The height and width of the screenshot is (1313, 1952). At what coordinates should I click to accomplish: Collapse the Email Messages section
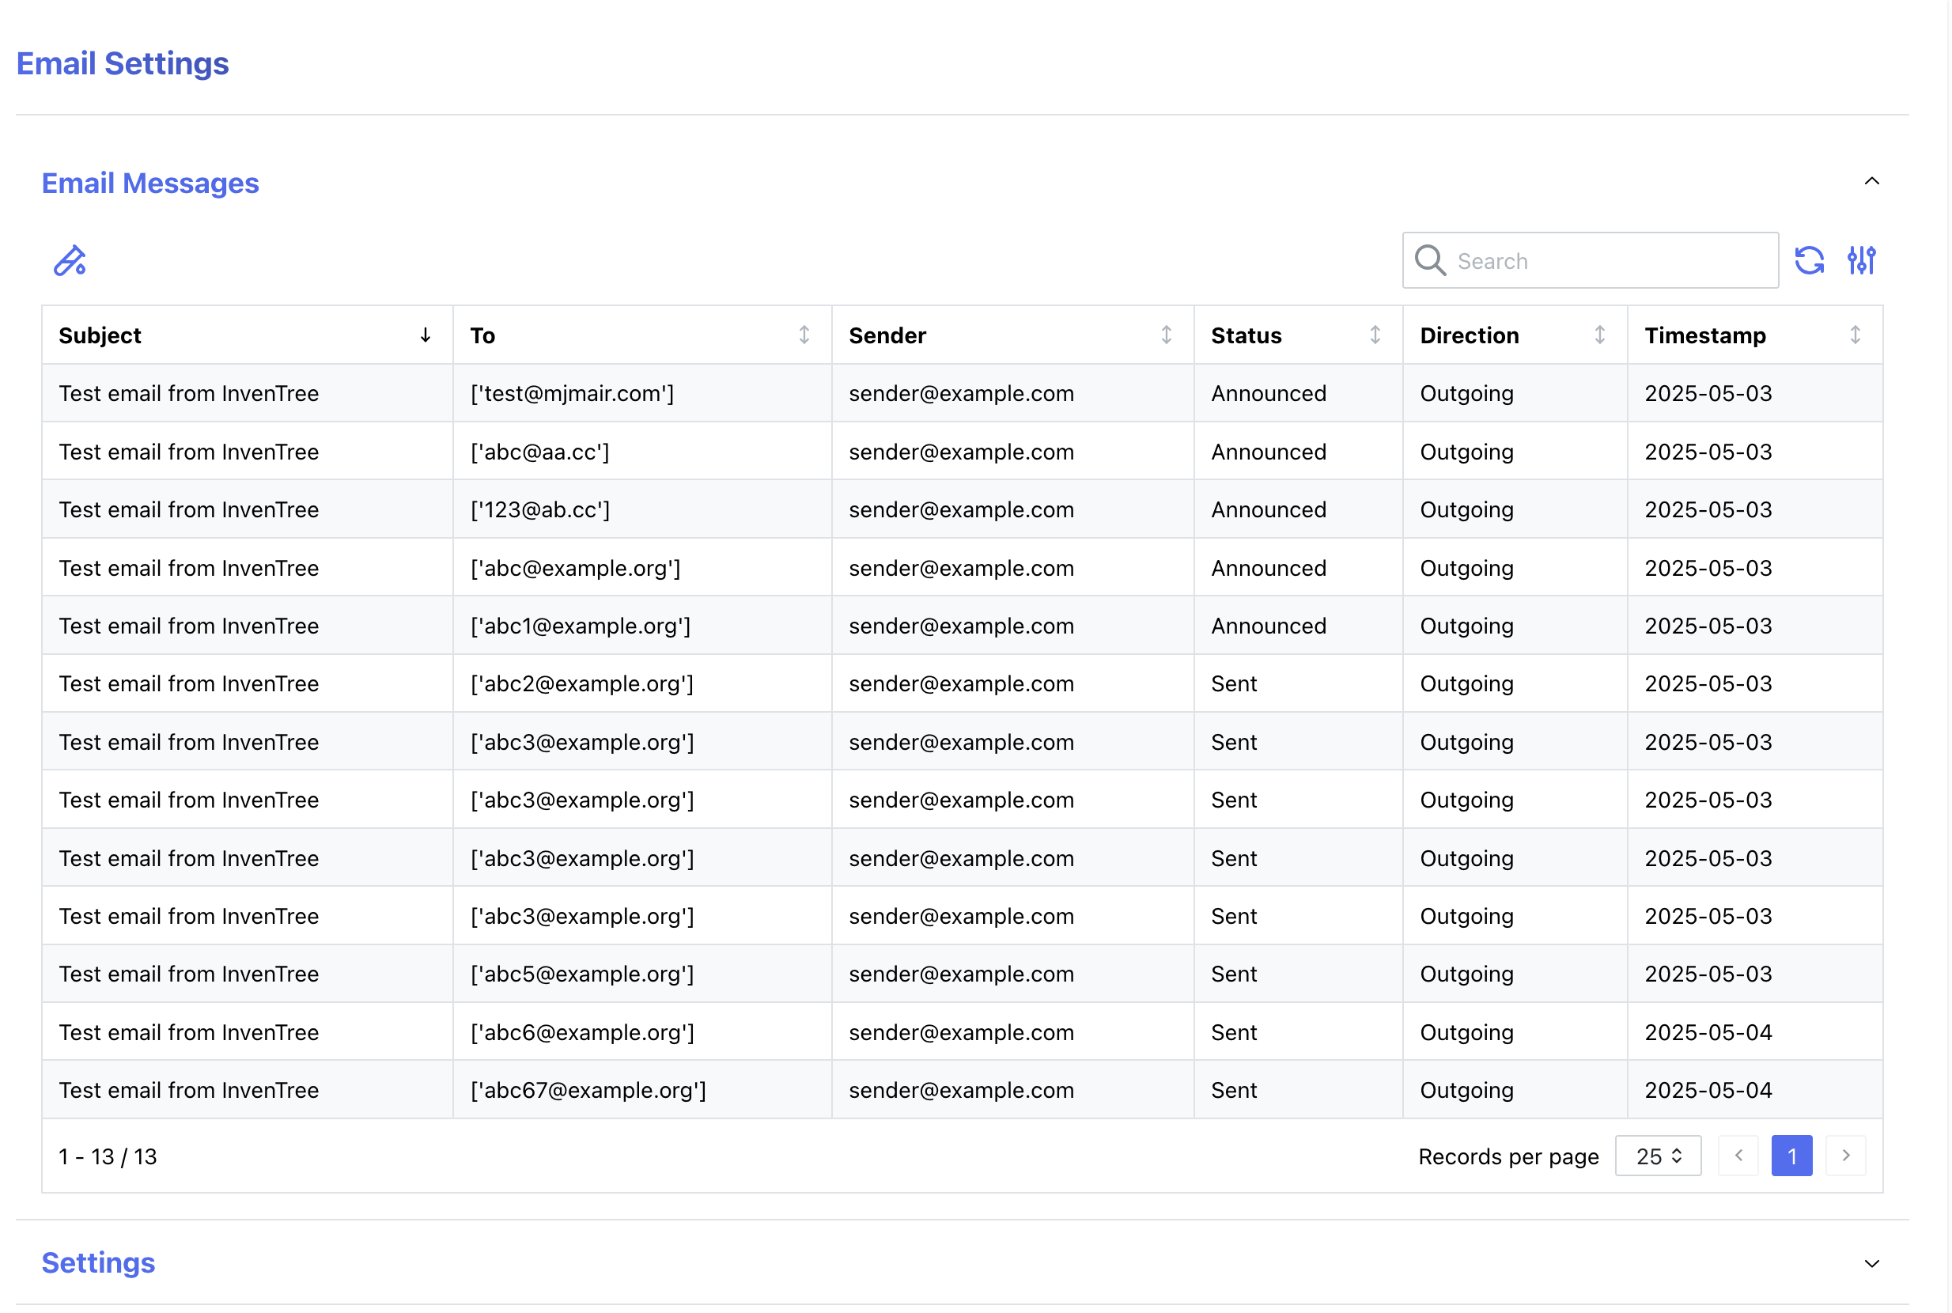1871,182
